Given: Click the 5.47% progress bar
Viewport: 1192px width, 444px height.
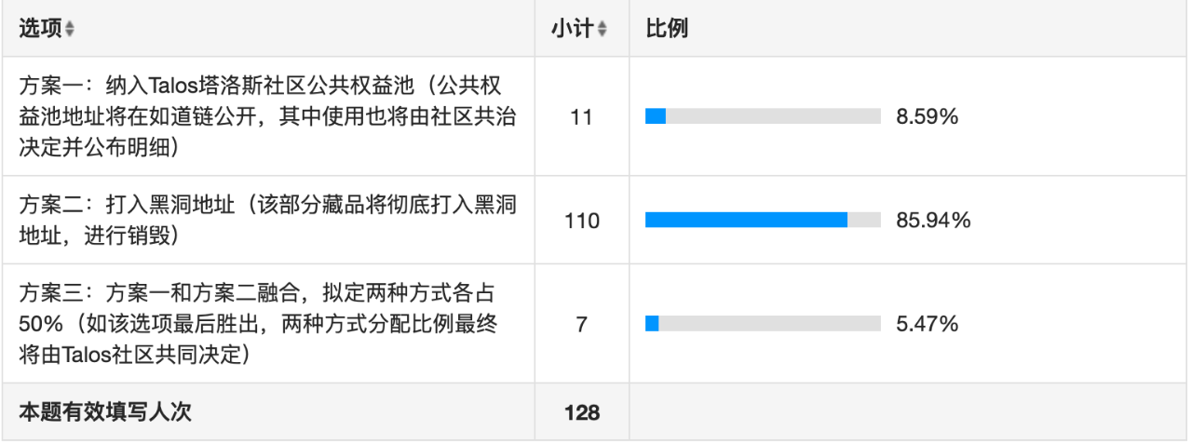Looking at the screenshot, I should click(763, 324).
